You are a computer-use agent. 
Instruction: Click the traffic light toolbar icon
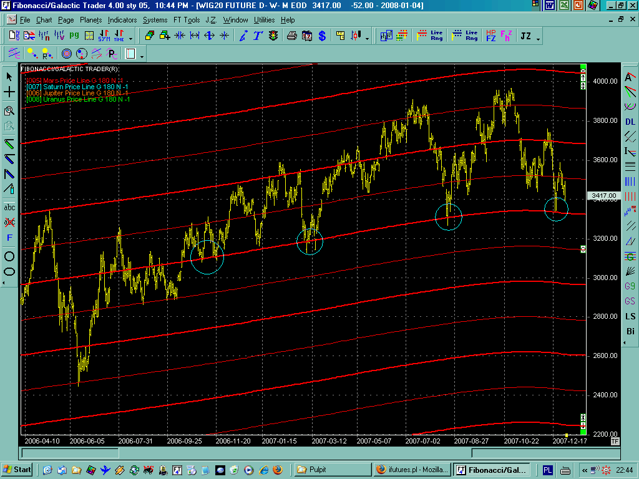[273, 36]
